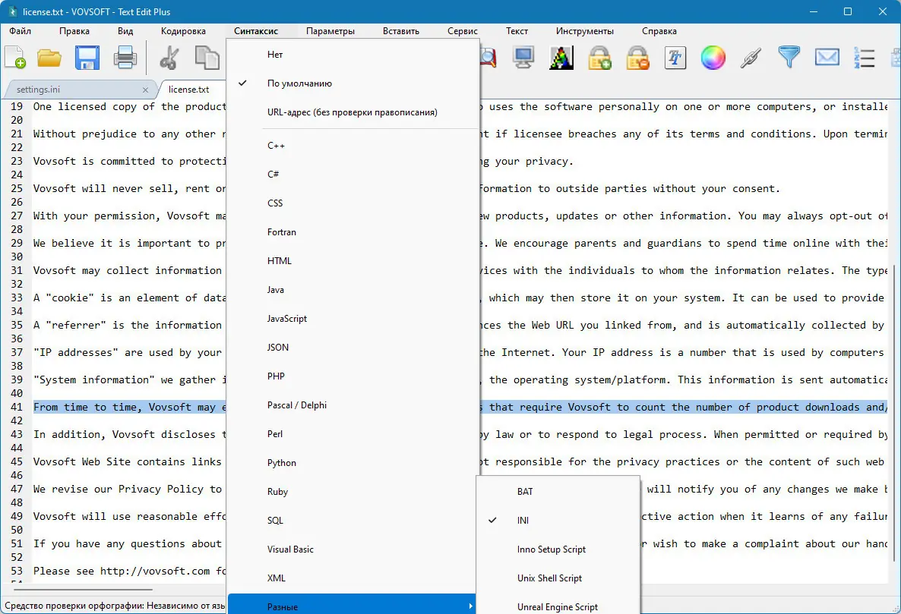Open the Справка menu

(659, 31)
